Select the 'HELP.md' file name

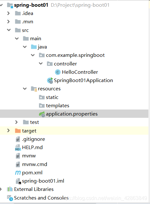[33, 147]
